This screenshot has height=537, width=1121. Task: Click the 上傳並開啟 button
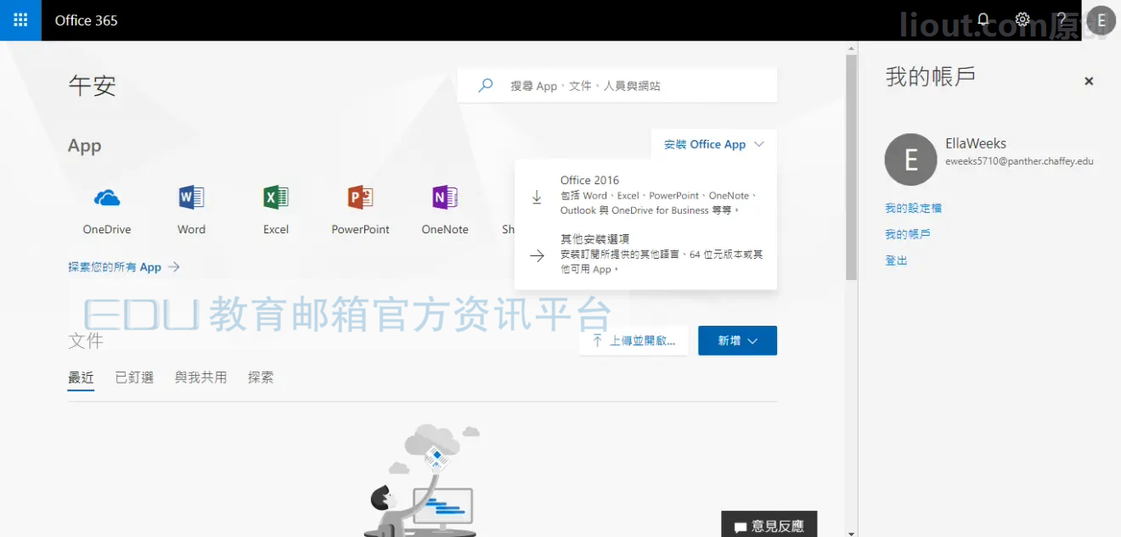coord(634,340)
